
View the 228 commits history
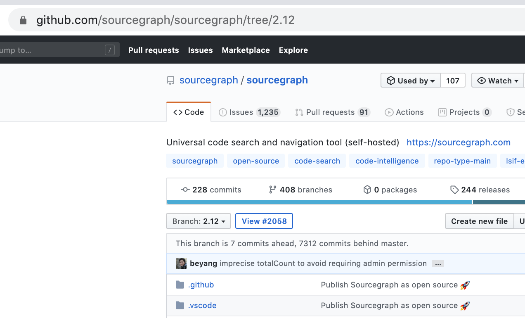(211, 190)
